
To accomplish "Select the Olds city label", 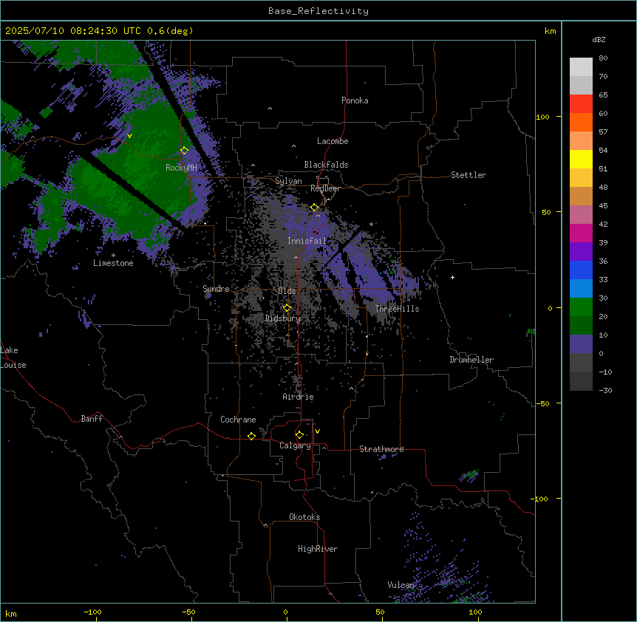I will (287, 291).
